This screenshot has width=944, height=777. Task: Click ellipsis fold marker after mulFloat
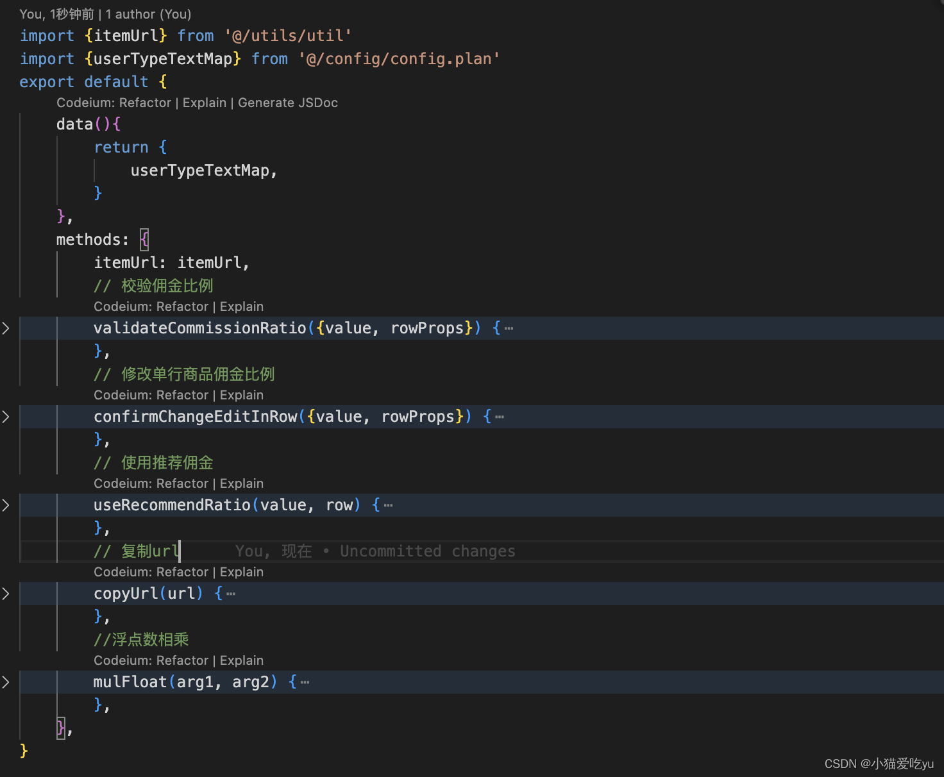coord(305,683)
